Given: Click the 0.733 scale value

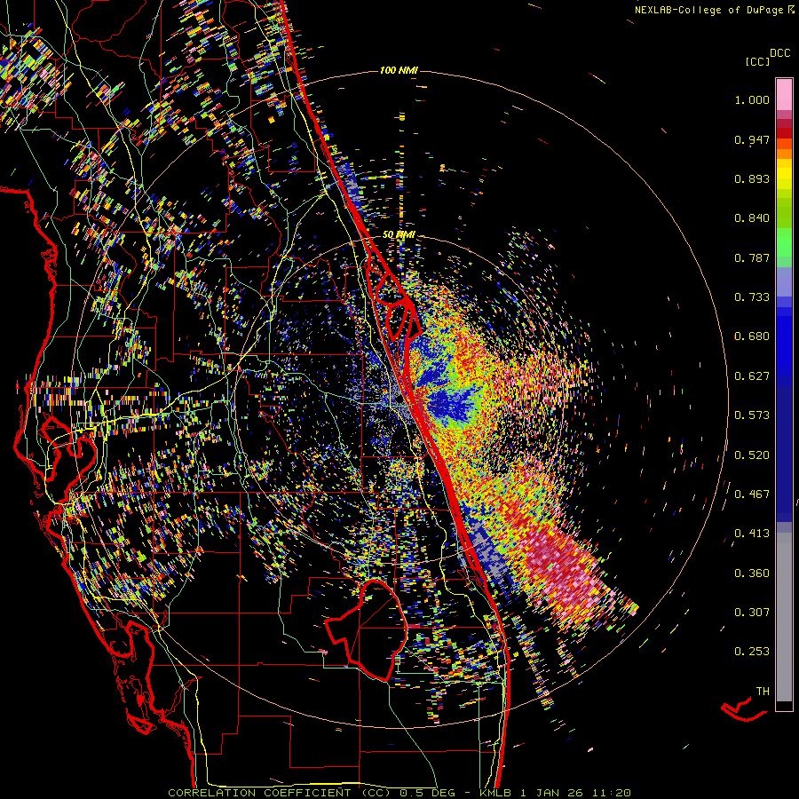Looking at the screenshot, I should 752,297.
